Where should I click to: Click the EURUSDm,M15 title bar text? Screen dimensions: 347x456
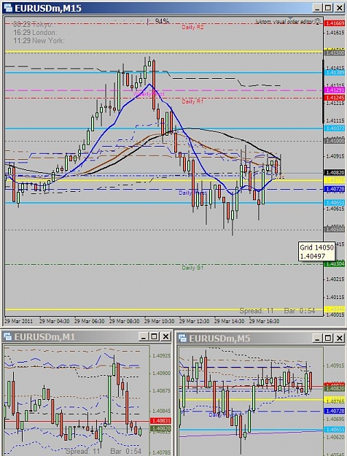(x=48, y=8)
